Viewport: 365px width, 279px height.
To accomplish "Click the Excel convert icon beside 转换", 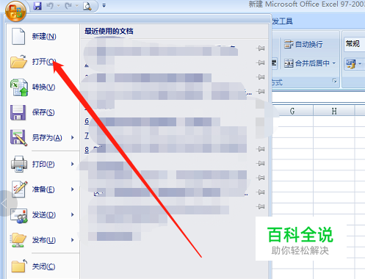I will click(x=19, y=87).
